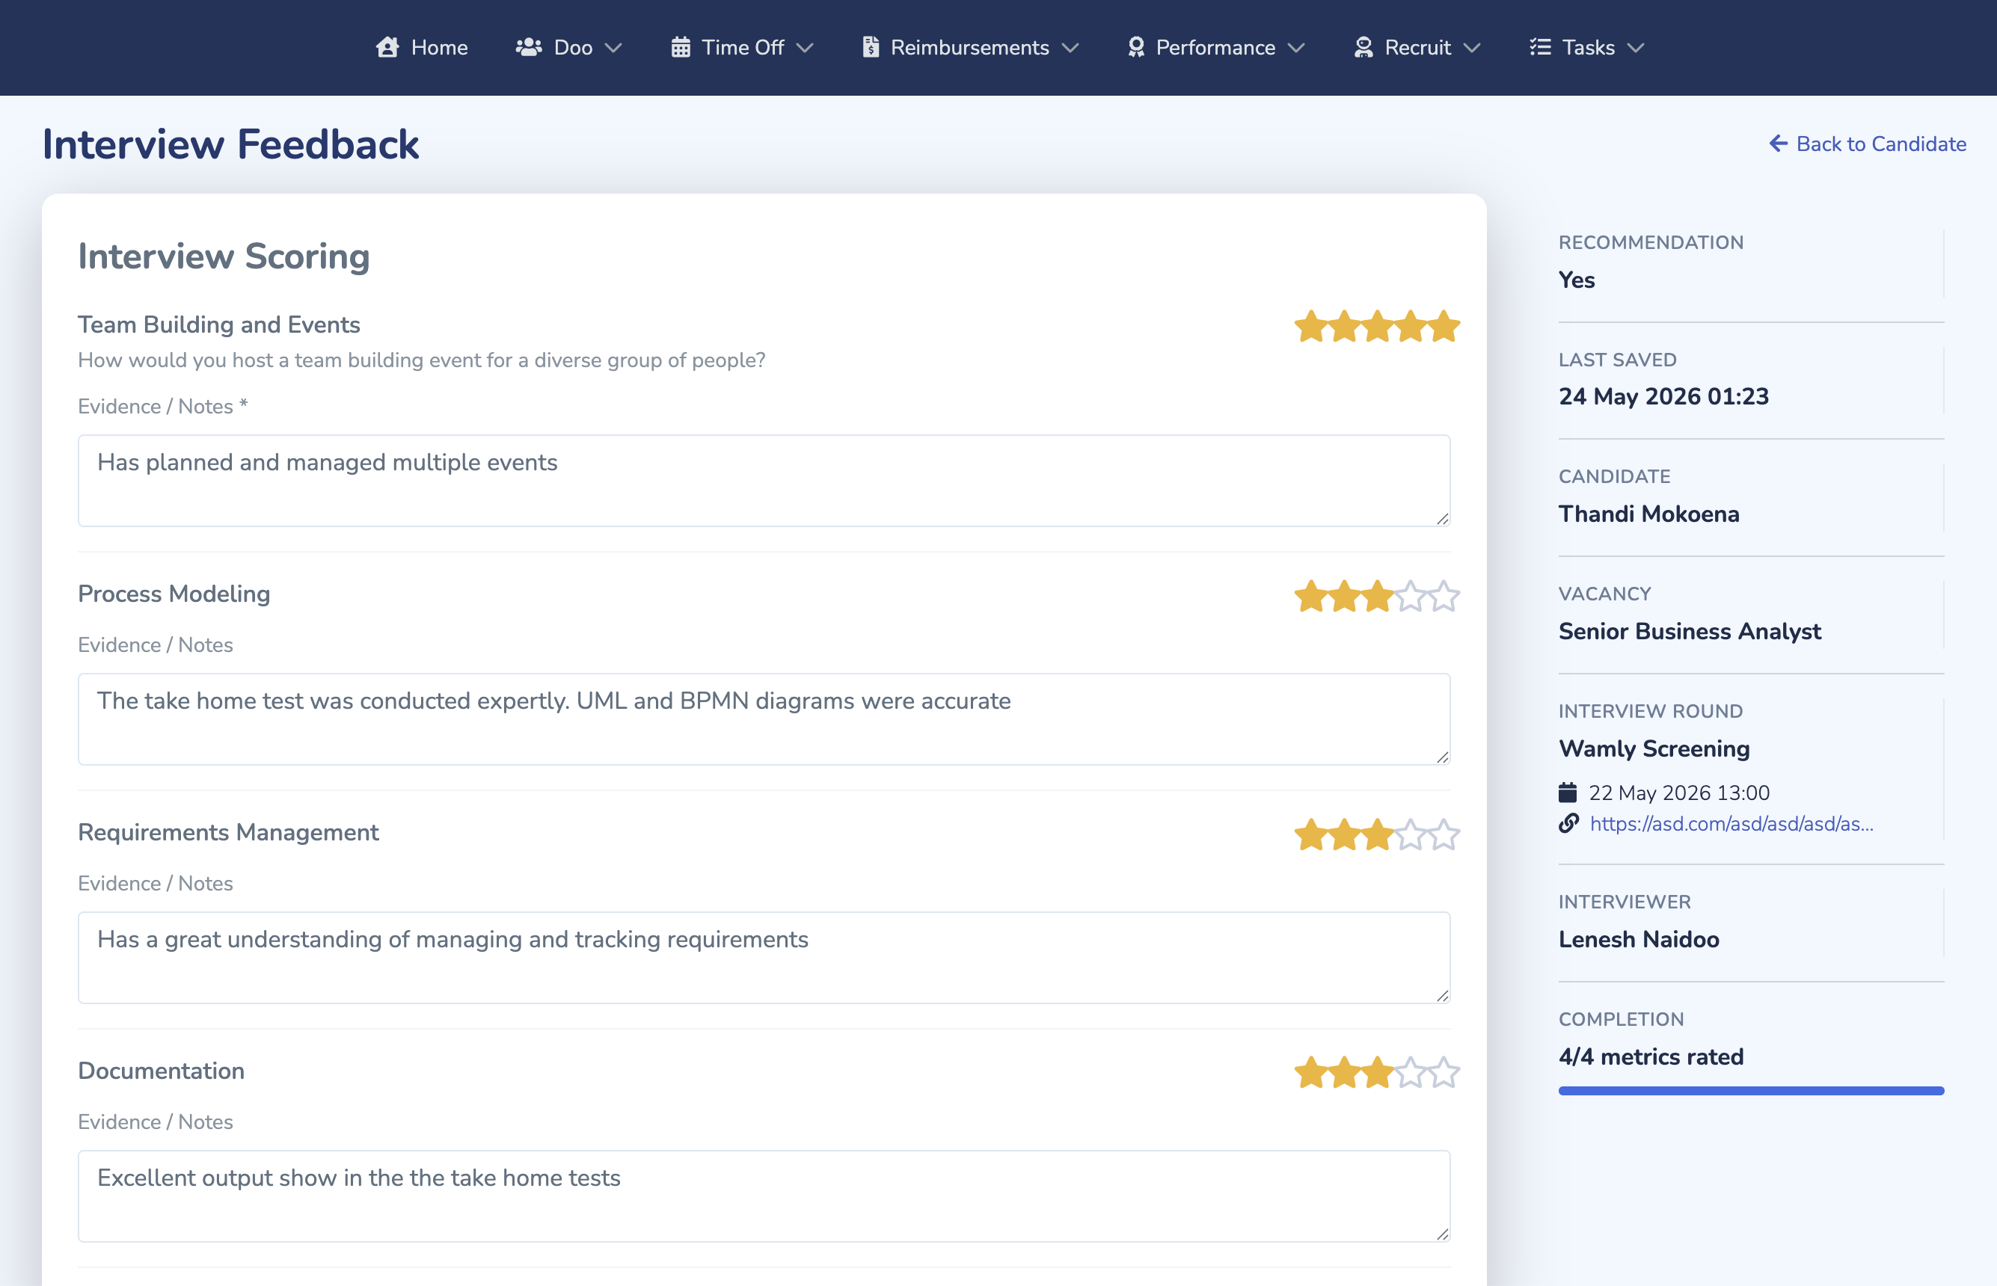Open the Reimbursements menu

971,48
